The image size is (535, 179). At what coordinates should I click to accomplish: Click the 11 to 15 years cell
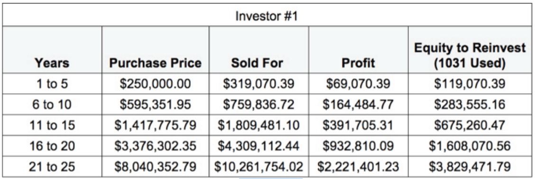[52, 125]
